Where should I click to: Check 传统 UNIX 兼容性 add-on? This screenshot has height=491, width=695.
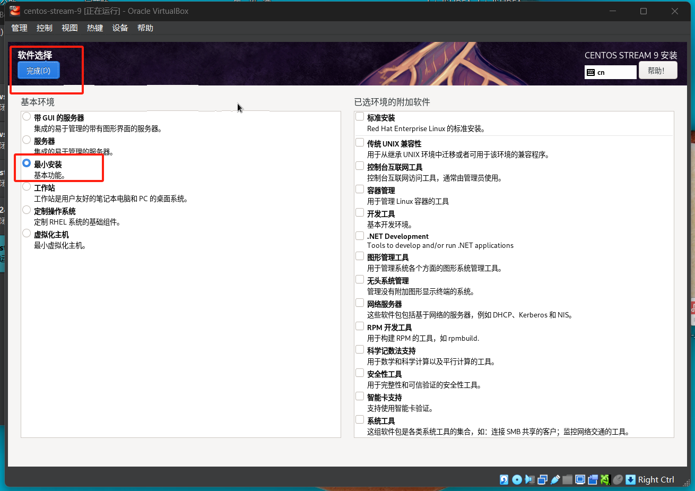(360, 142)
